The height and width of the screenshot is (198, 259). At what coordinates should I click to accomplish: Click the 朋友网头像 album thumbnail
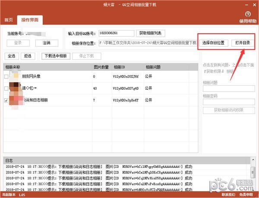pos(15,76)
